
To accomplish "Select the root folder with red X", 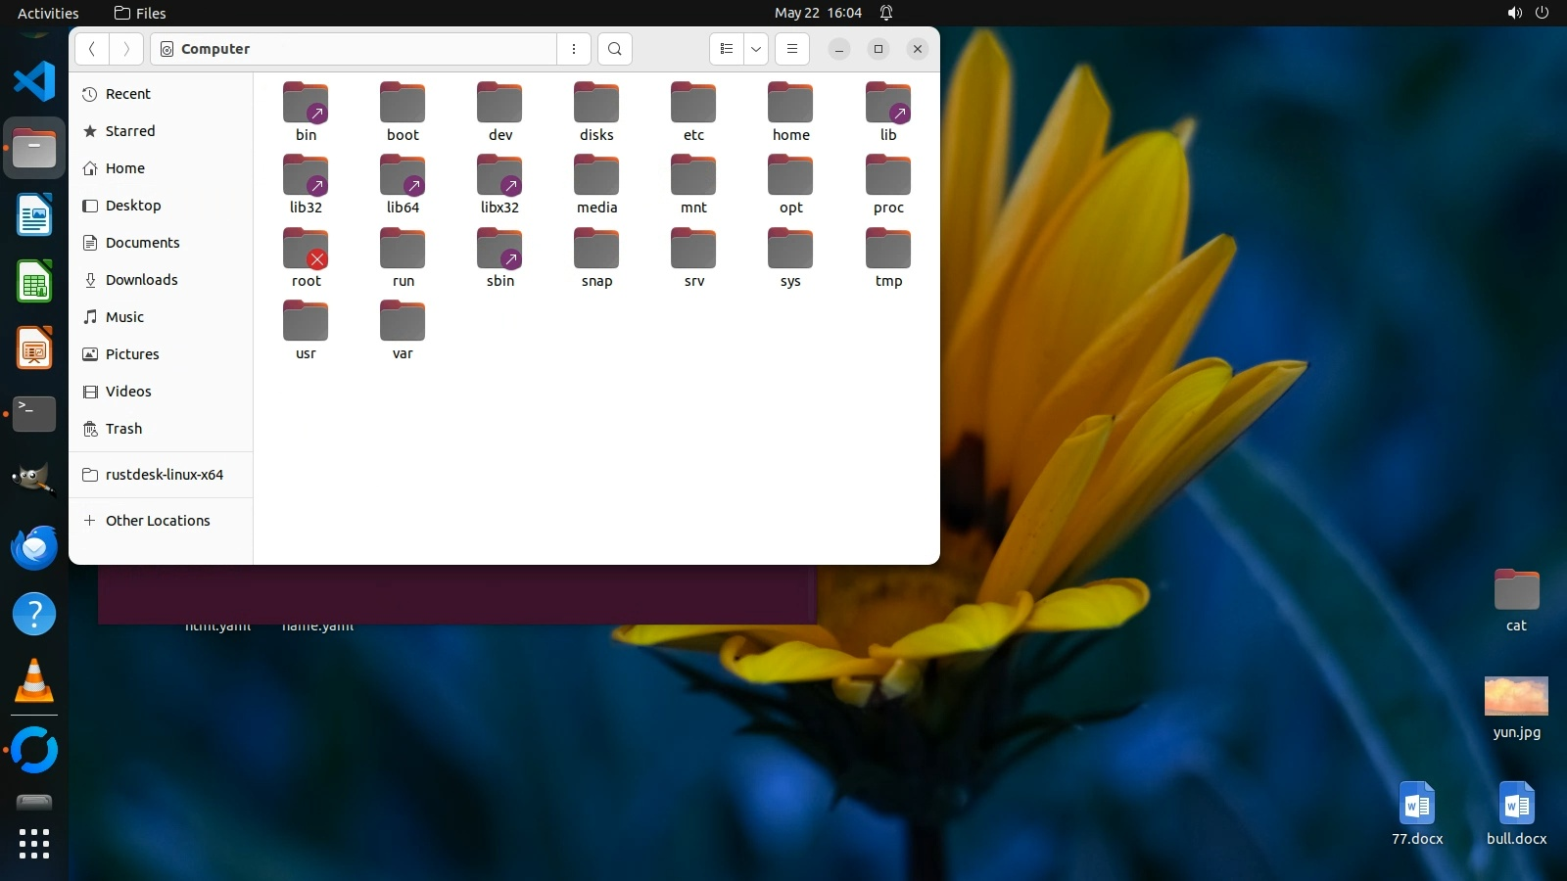I will (306, 257).
